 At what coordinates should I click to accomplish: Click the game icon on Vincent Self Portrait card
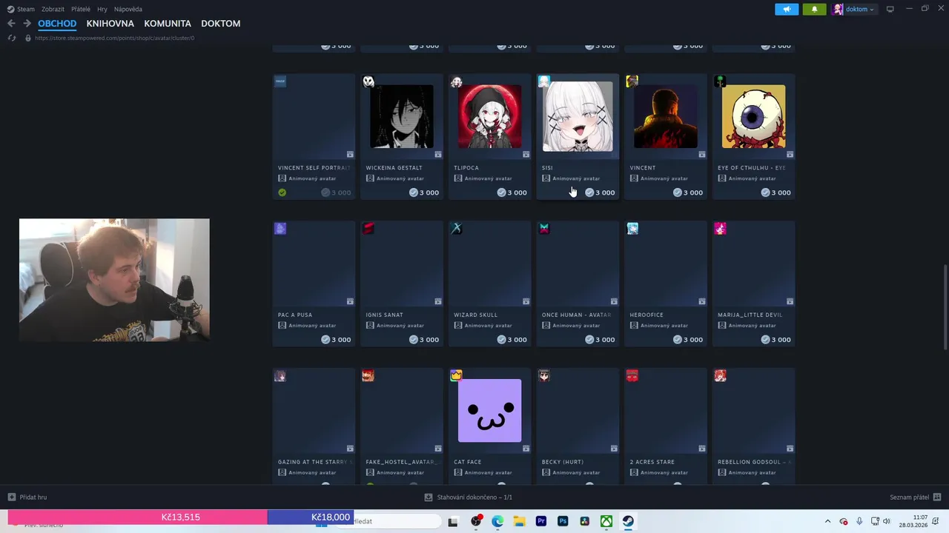pyautogui.click(x=280, y=81)
